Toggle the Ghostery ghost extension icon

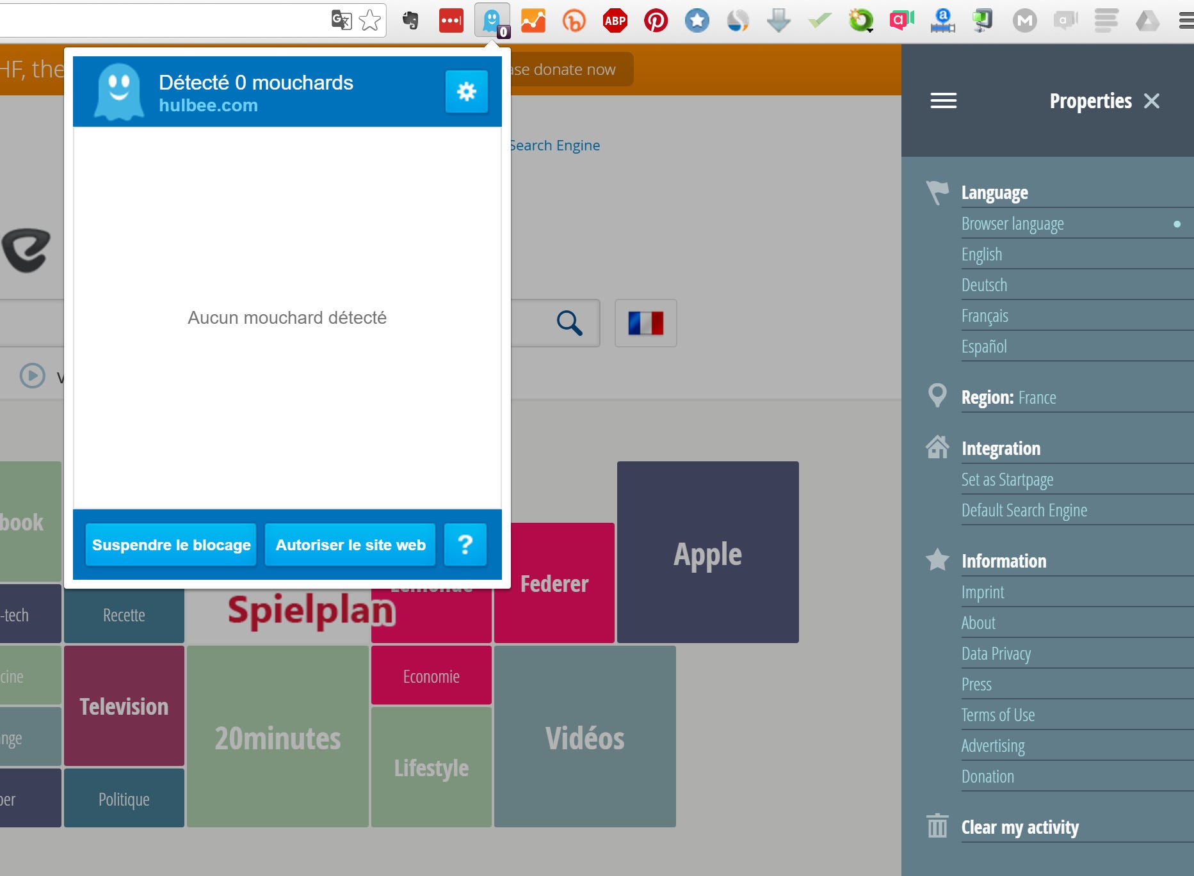[x=492, y=20]
